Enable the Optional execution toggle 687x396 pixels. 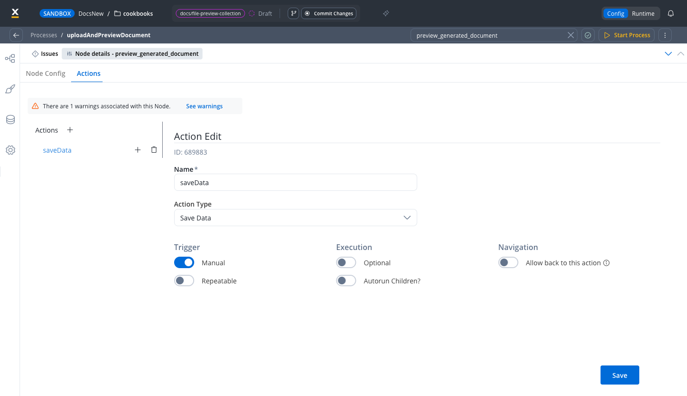coord(346,262)
